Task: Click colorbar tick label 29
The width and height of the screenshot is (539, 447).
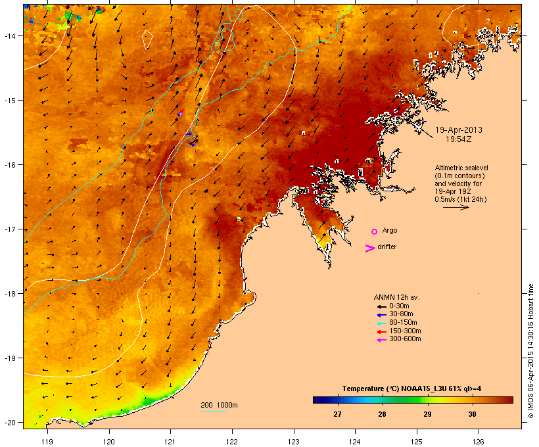Action: point(427,414)
